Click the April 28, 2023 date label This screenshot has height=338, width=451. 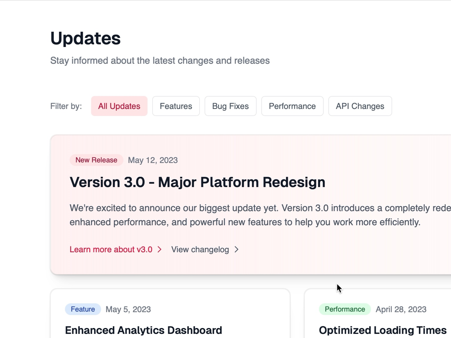[401, 309]
